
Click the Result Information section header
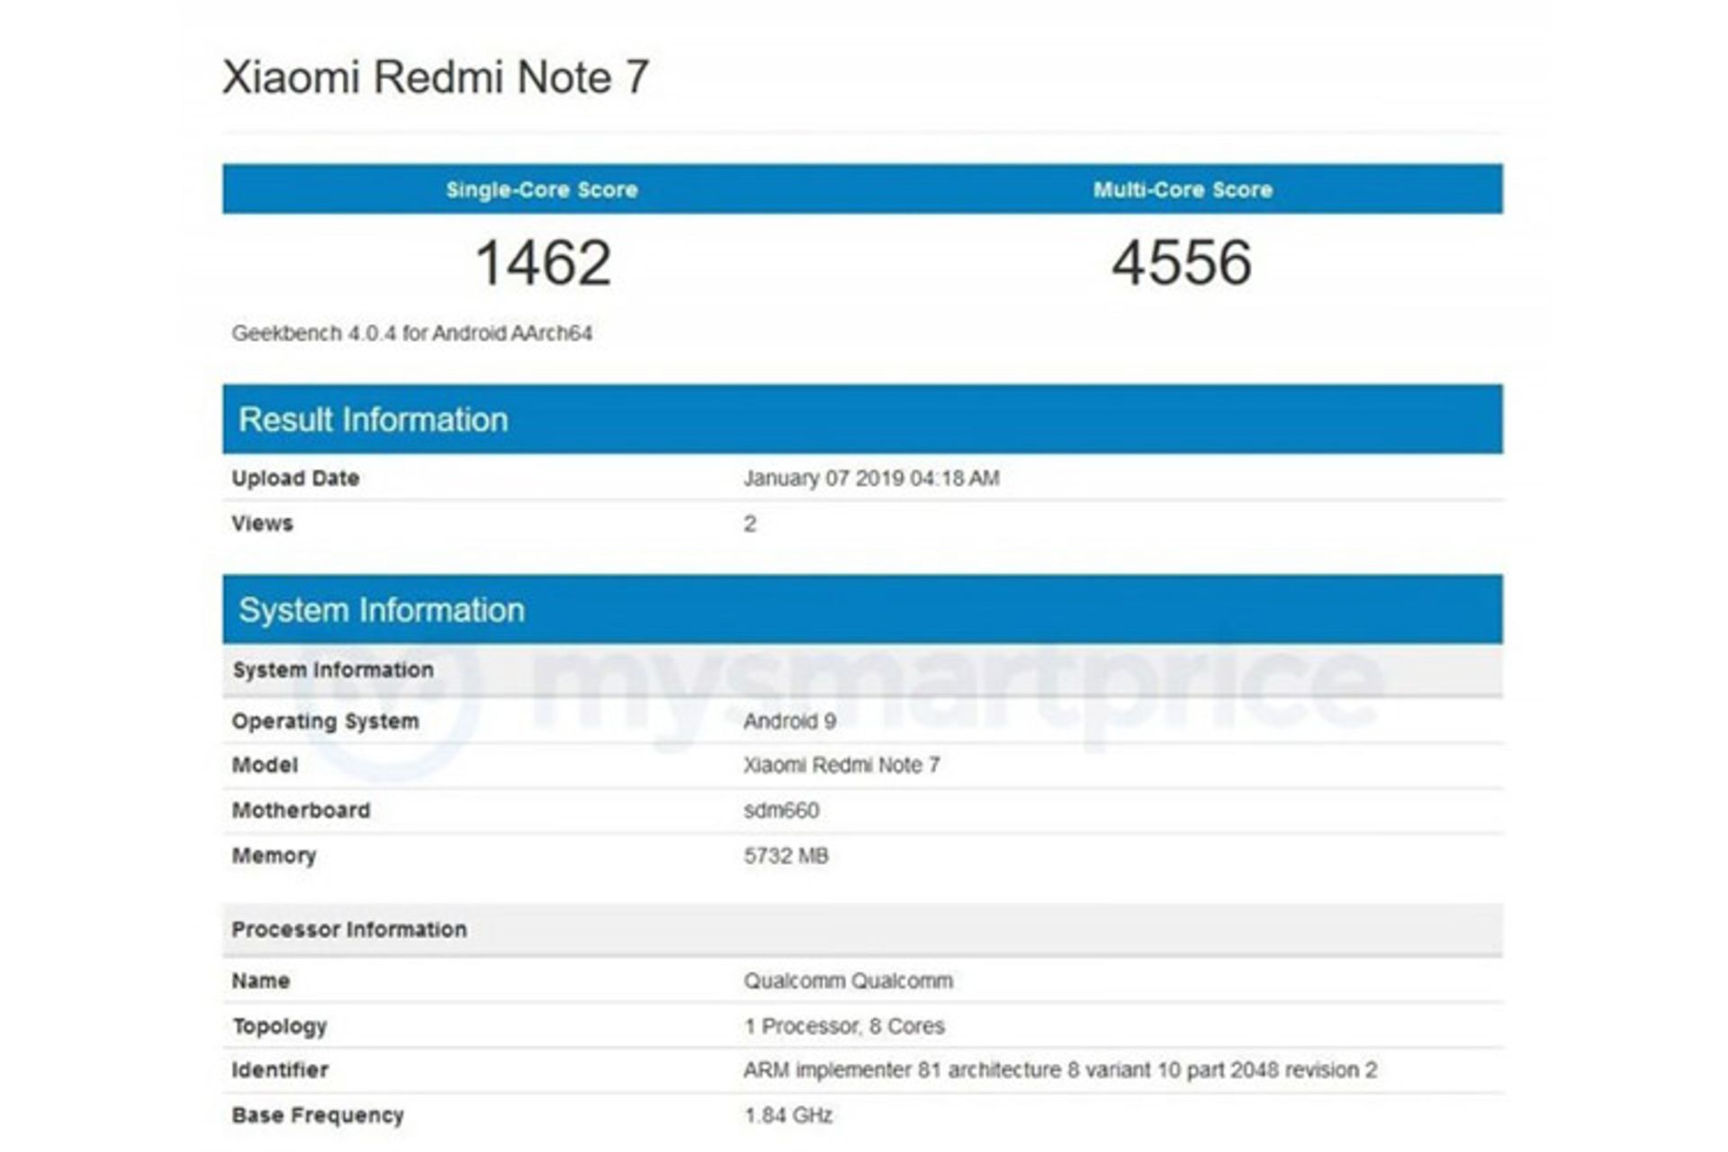click(373, 419)
